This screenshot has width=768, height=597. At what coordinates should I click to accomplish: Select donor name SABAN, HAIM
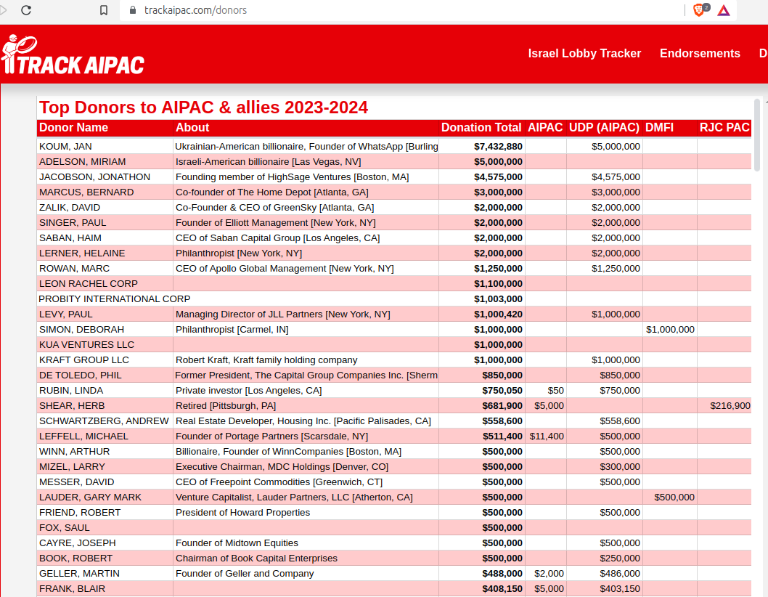point(70,237)
